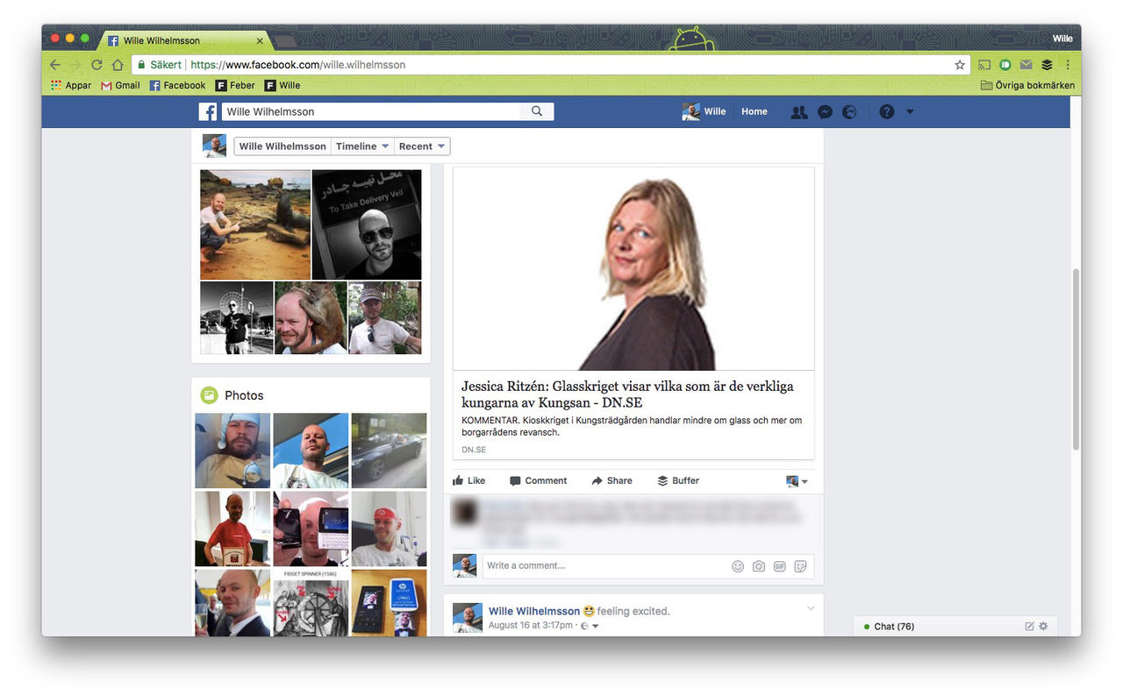Open chat settings gear icon
The height and width of the screenshot is (696, 1123).
[1043, 626]
